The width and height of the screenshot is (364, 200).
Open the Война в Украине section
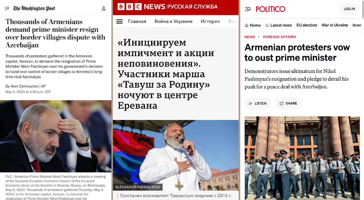coord(174,21)
